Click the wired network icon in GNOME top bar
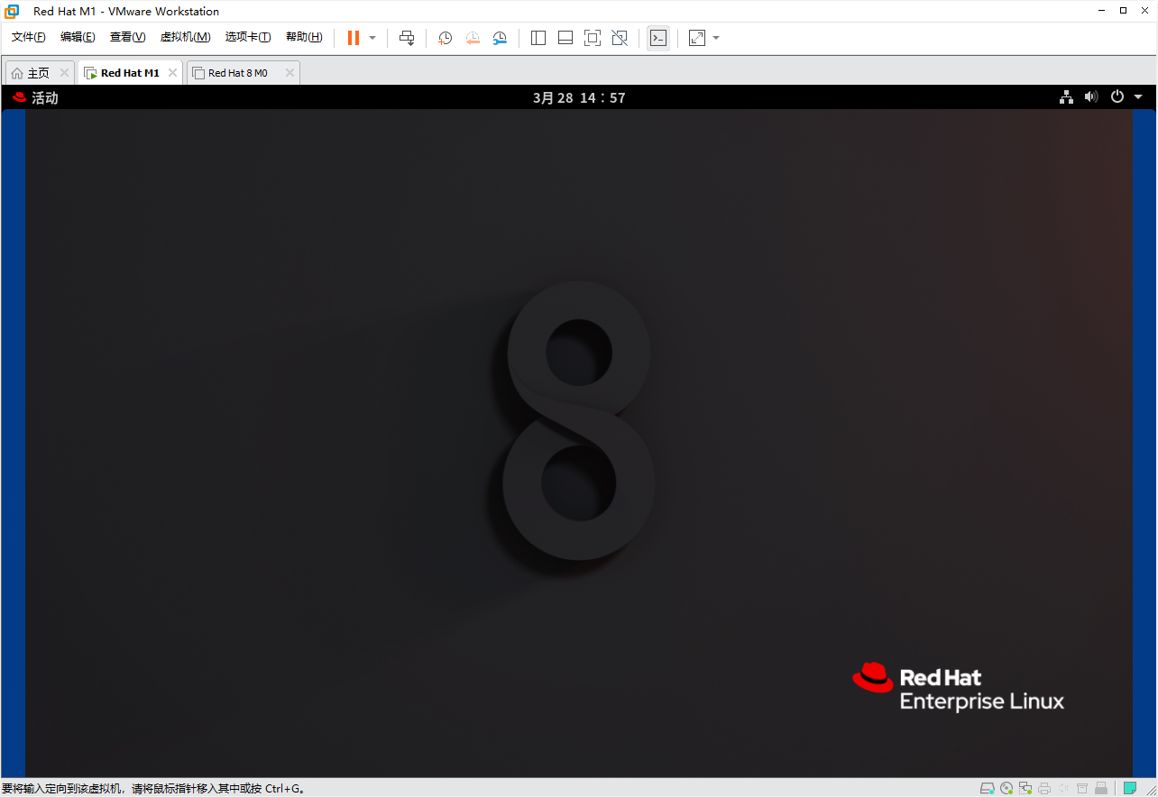Viewport: 1158px width, 797px height. 1066,97
